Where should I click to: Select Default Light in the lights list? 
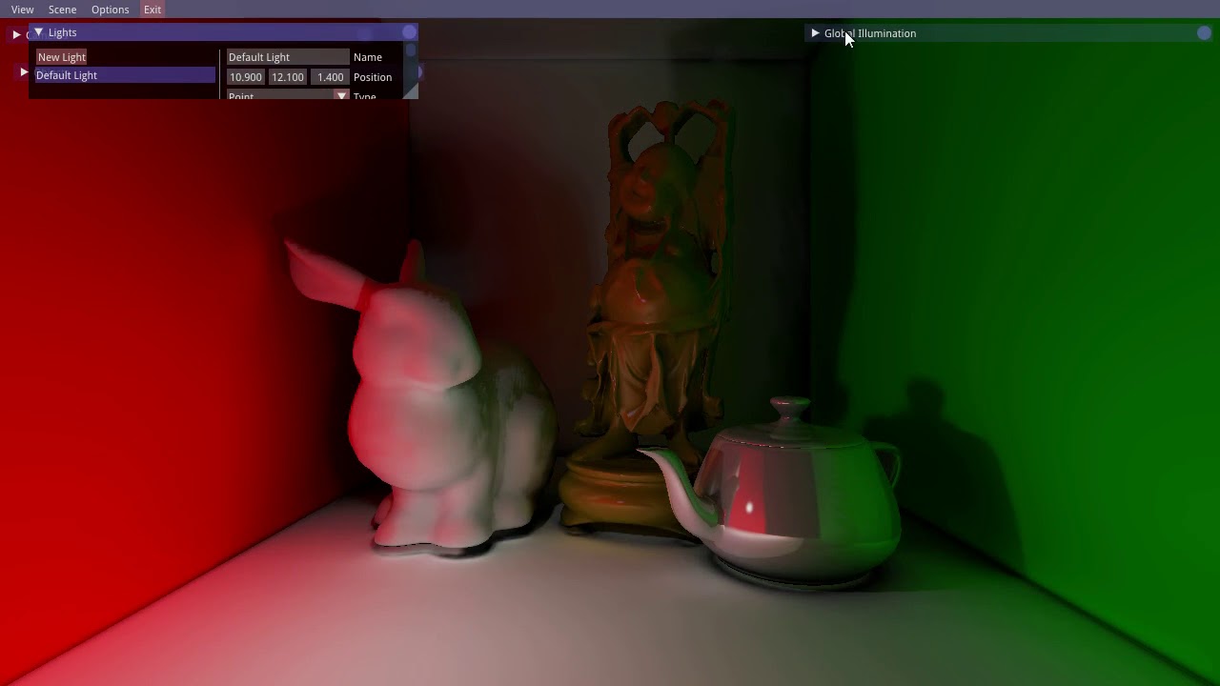tap(125, 75)
